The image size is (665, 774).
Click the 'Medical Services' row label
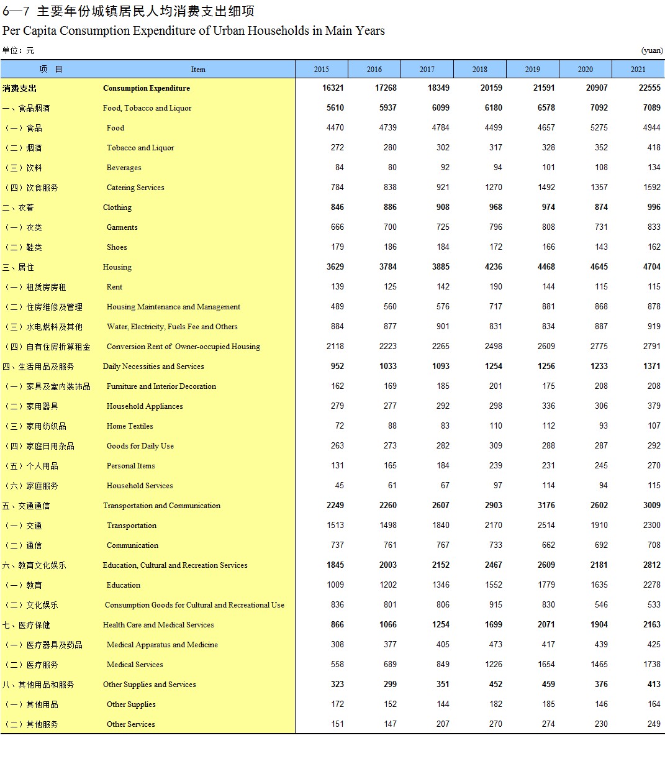(135, 665)
